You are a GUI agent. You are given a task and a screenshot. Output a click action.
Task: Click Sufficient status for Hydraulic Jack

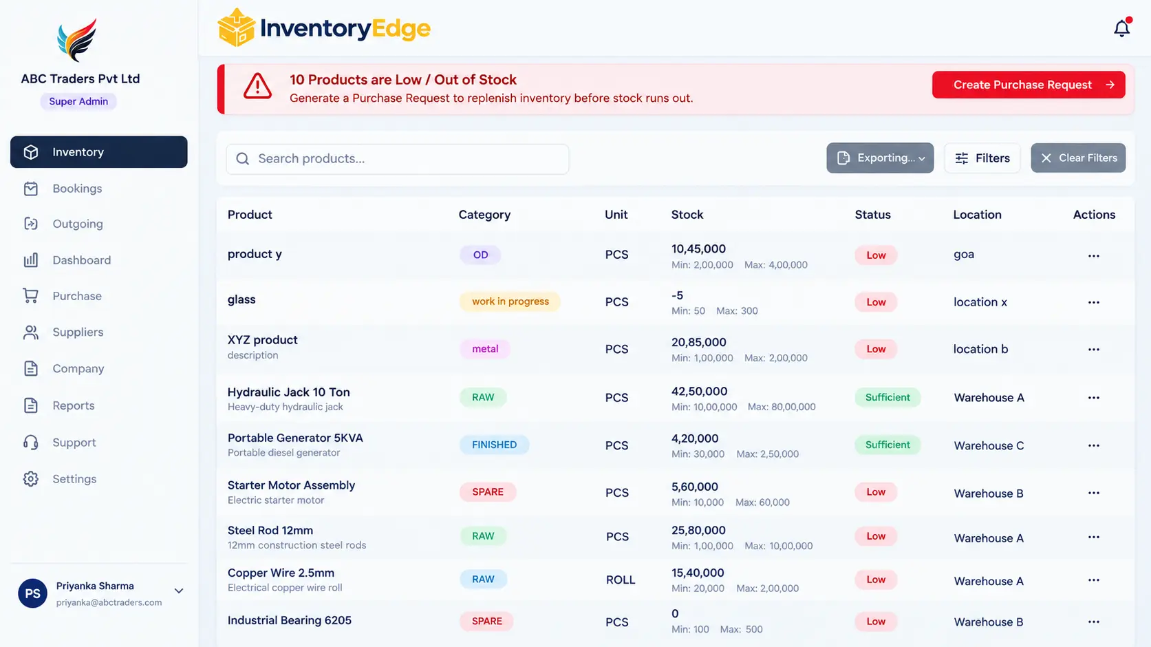click(x=888, y=397)
